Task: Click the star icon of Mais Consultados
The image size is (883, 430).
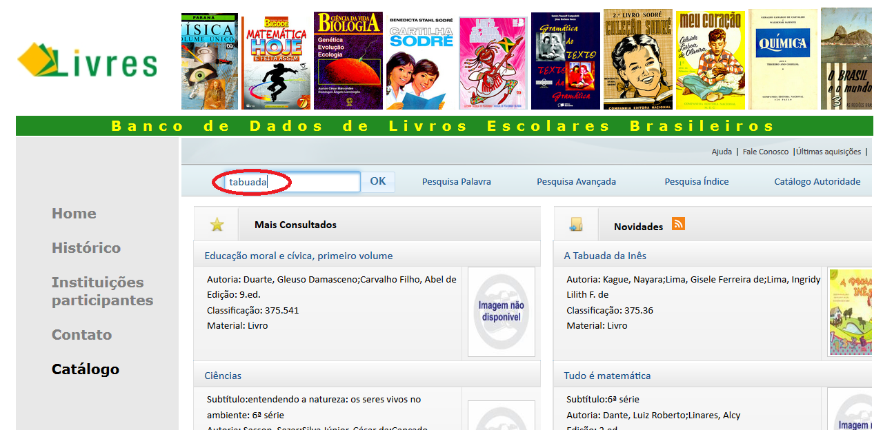Action: (217, 225)
